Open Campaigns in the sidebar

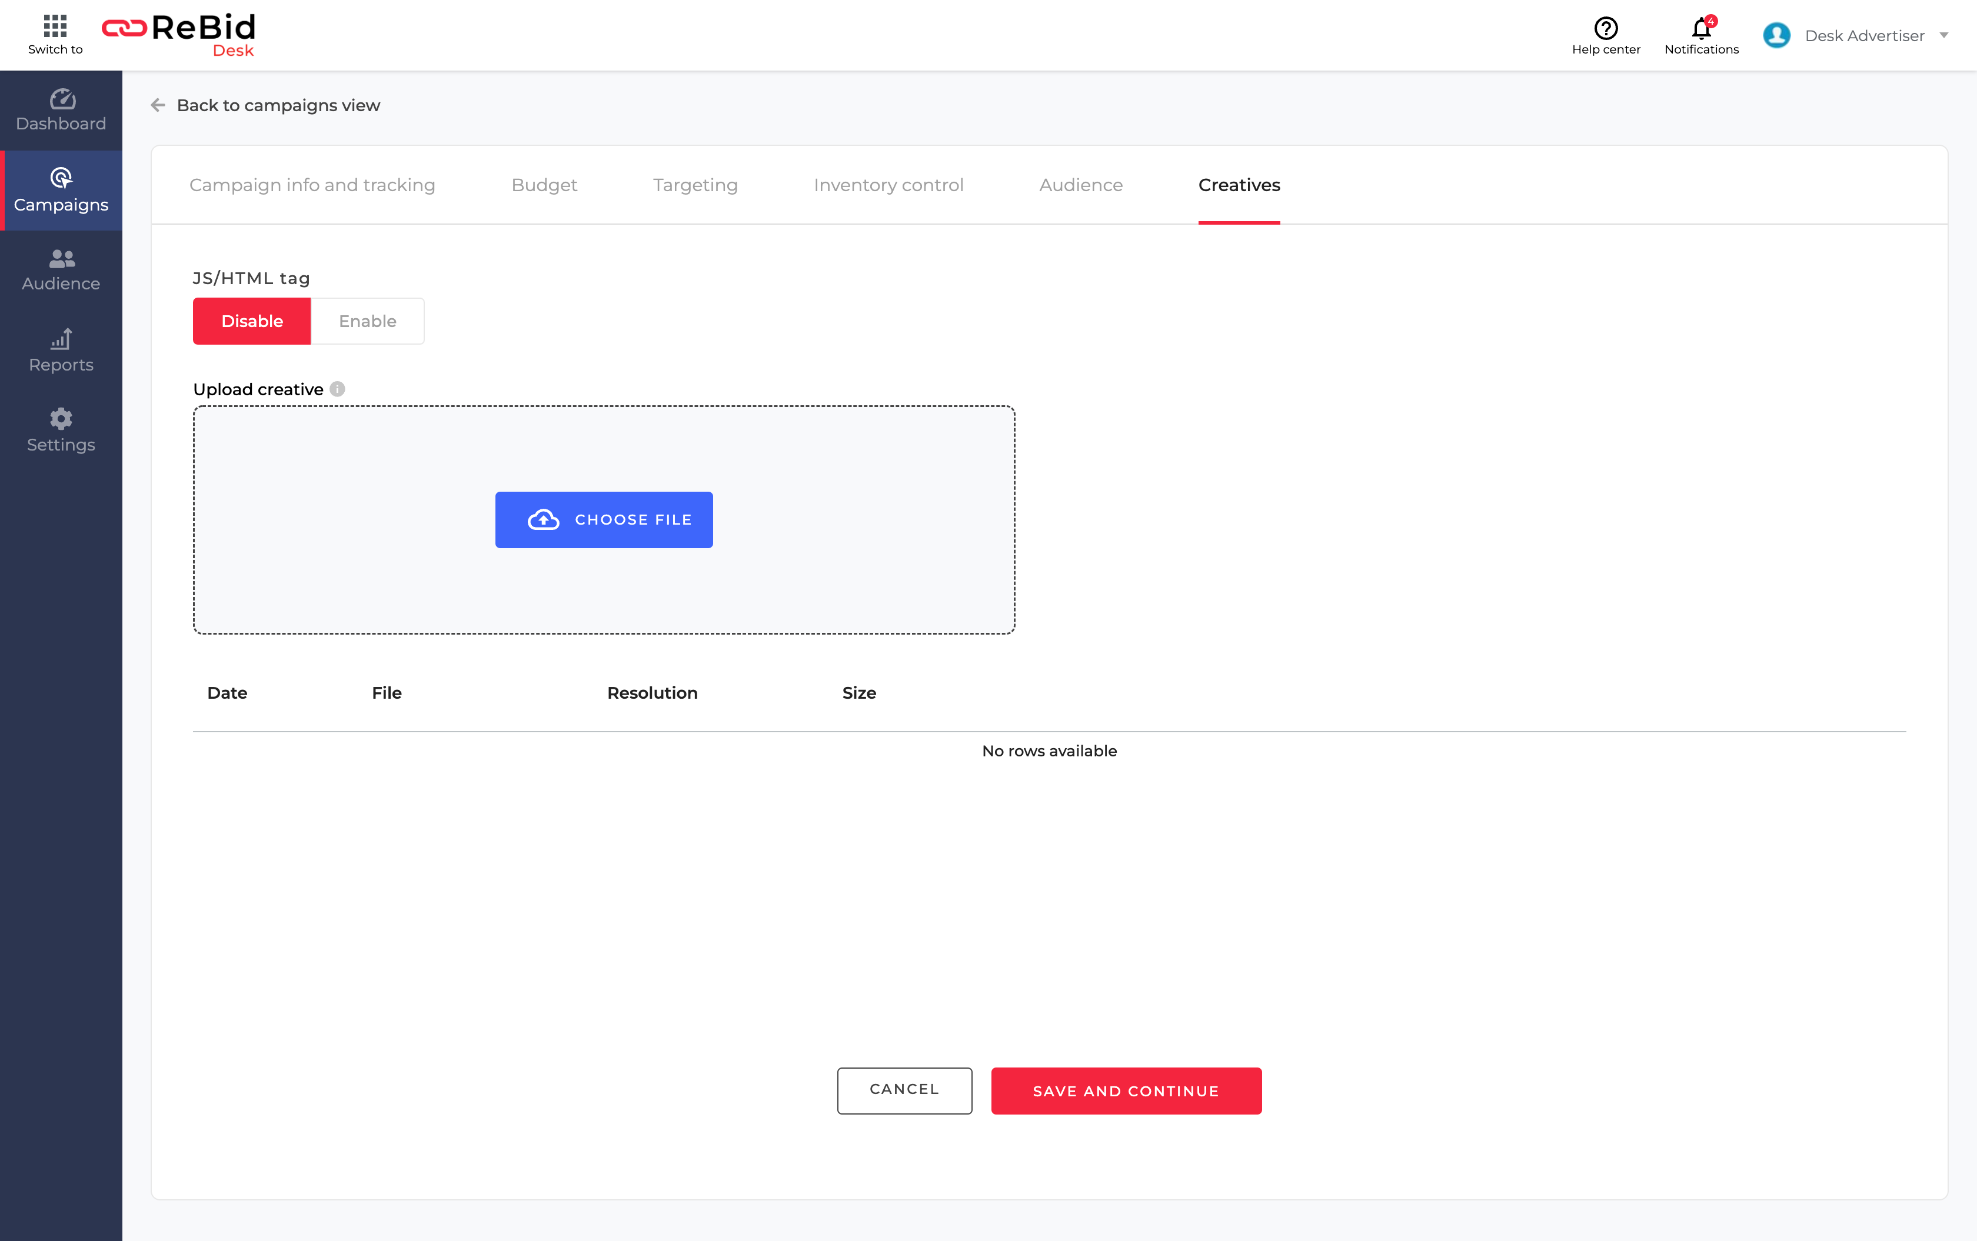coord(61,191)
